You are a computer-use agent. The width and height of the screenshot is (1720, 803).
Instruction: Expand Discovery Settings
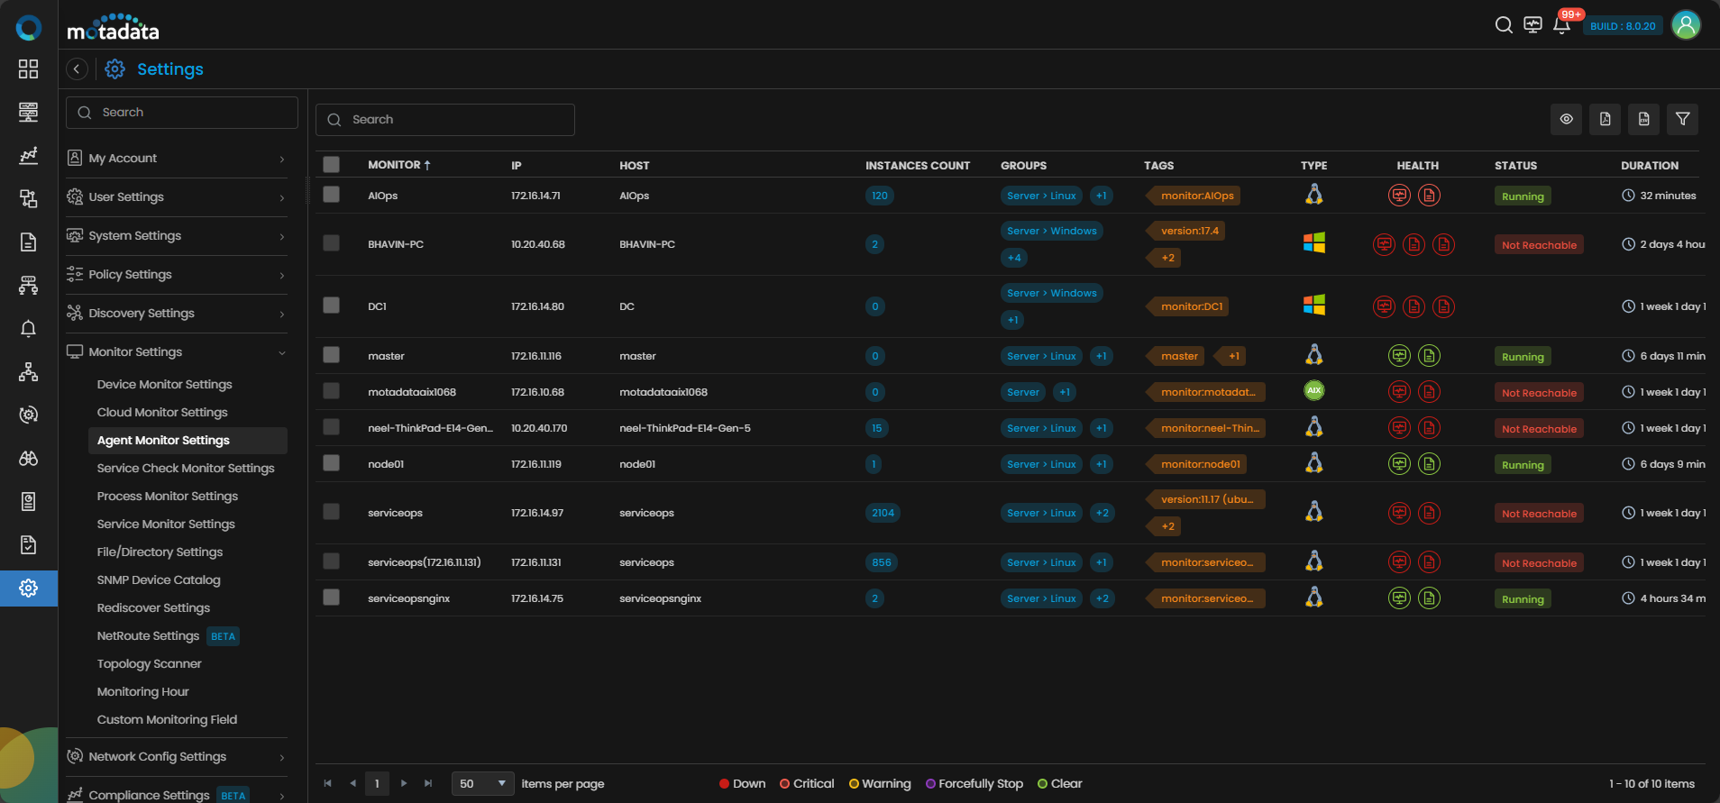[177, 314]
